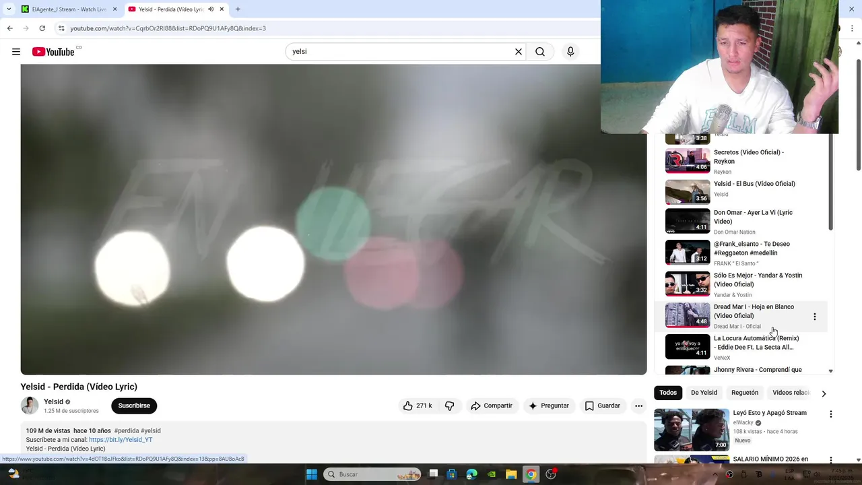Select the De Yelsid filter chip
Screen dimensions: 862x485
[x=704, y=393]
